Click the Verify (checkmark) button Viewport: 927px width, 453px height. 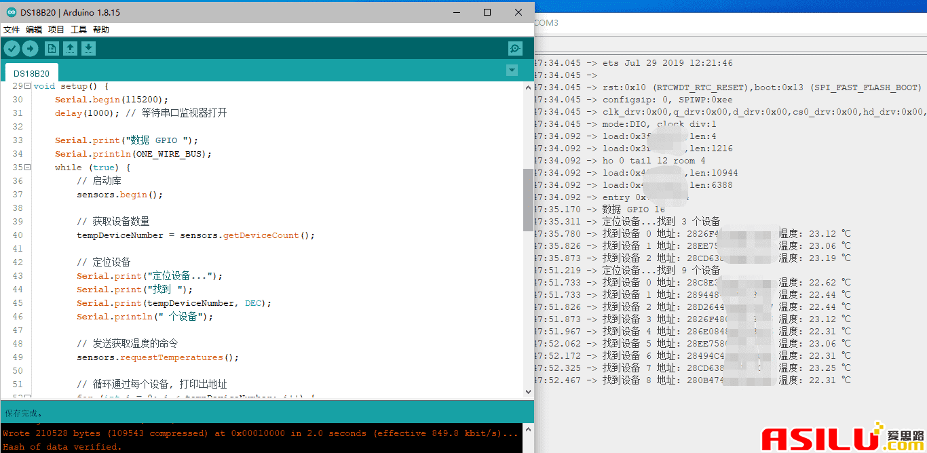pos(12,48)
